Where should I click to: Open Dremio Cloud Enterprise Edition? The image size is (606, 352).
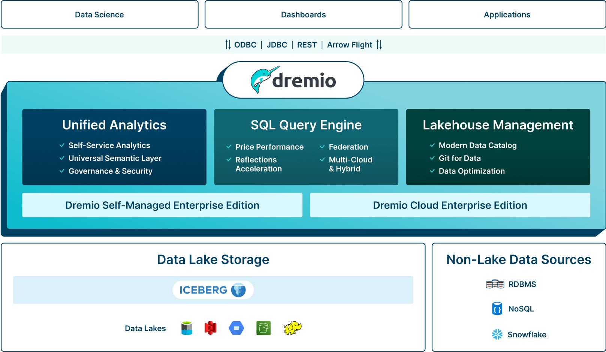[x=450, y=205]
